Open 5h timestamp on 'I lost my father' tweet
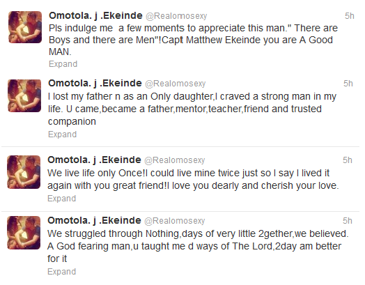This screenshot has height=285, width=365. pos(348,84)
